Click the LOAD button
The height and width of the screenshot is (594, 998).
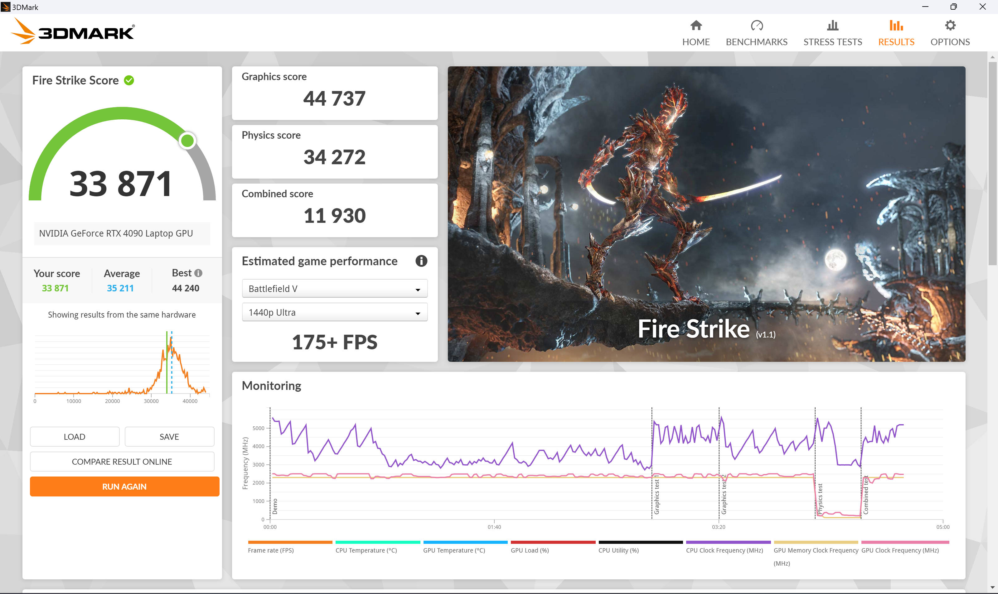click(x=75, y=437)
